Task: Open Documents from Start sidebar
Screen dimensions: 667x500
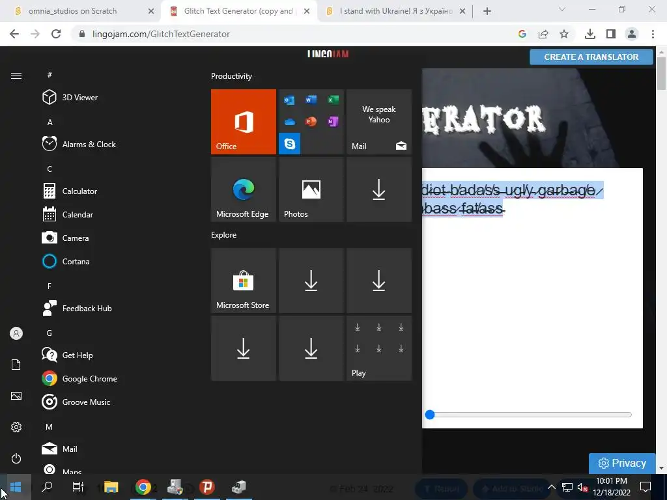Action: (x=16, y=365)
